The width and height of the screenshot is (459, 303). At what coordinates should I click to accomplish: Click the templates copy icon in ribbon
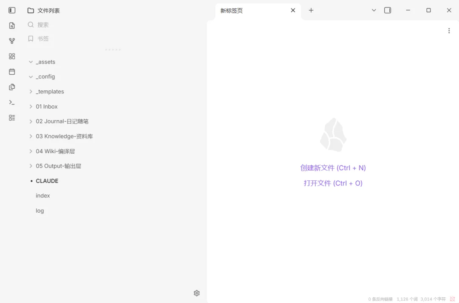(12, 87)
